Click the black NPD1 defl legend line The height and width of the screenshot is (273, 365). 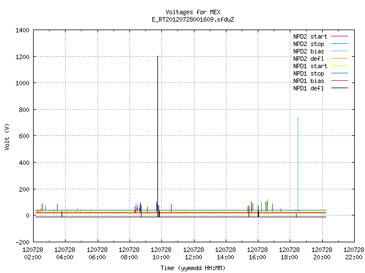tap(340, 88)
